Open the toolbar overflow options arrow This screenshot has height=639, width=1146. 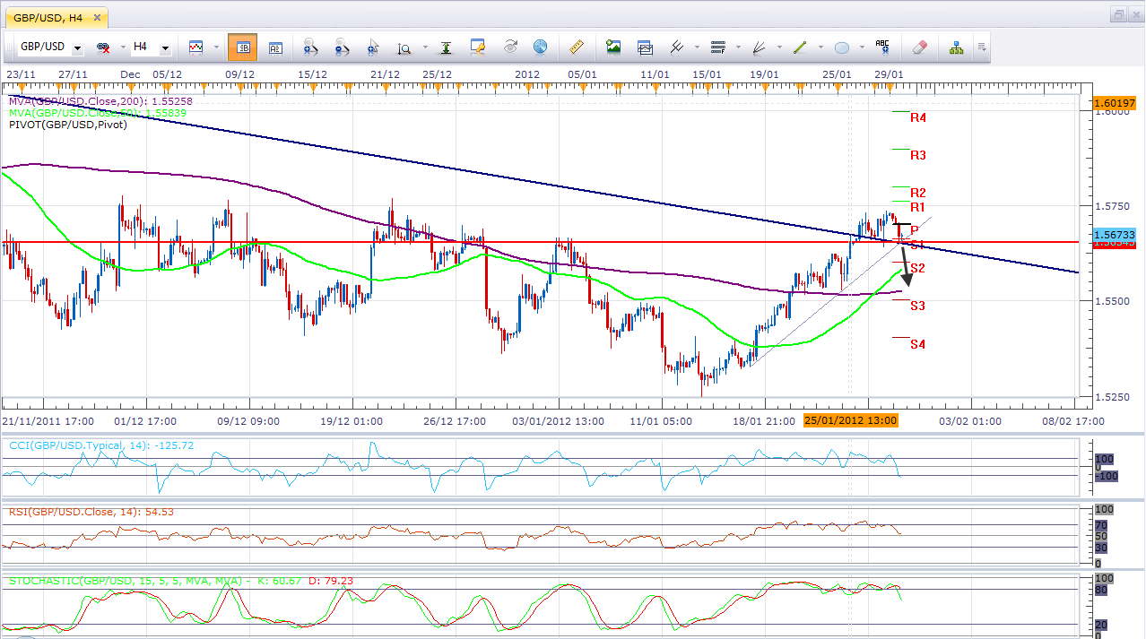tap(982, 47)
